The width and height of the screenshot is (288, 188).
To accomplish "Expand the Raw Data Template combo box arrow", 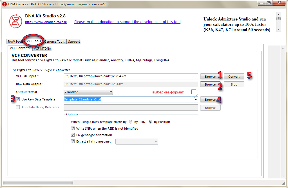I will pyautogui.click(x=196, y=99).
